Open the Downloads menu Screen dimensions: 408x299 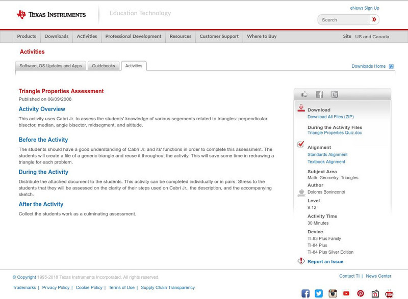(57, 36)
